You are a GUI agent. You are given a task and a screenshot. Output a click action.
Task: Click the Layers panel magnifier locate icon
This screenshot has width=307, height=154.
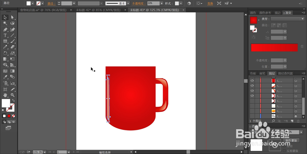[x=273, y=121]
